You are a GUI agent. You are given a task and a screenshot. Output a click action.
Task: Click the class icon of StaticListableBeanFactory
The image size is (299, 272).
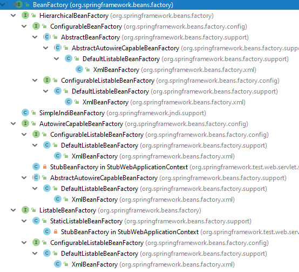pyautogui.click(x=36, y=221)
